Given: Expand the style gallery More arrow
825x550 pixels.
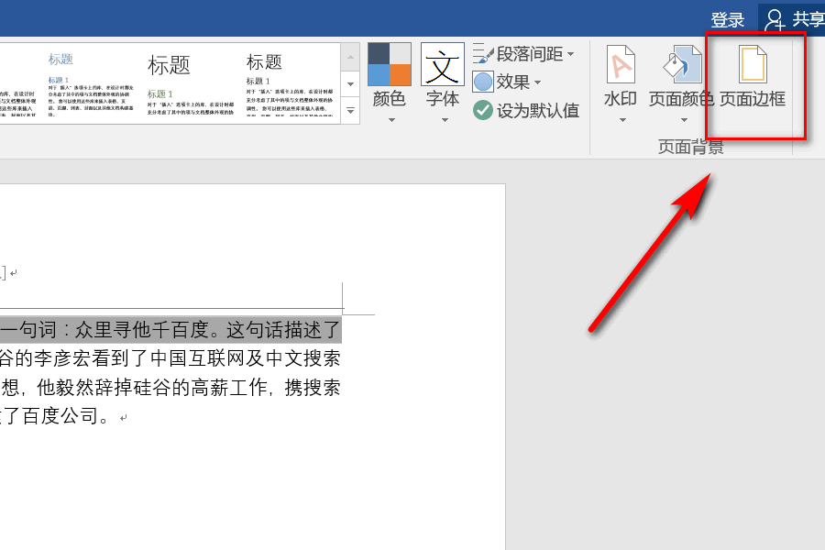Looking at the screenshot, I should coord(350,111).
